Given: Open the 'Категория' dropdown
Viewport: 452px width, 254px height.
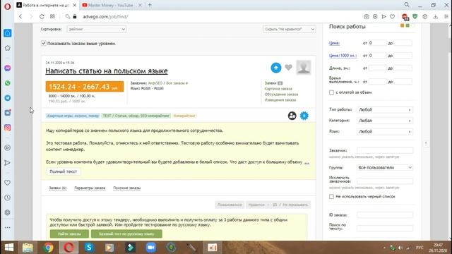Looking at the screenshot, I should click(384, 121).
